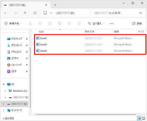This screenshot has width=147, height=121.
Task: Open the three-dots See more menu
Action: [112, 24]
